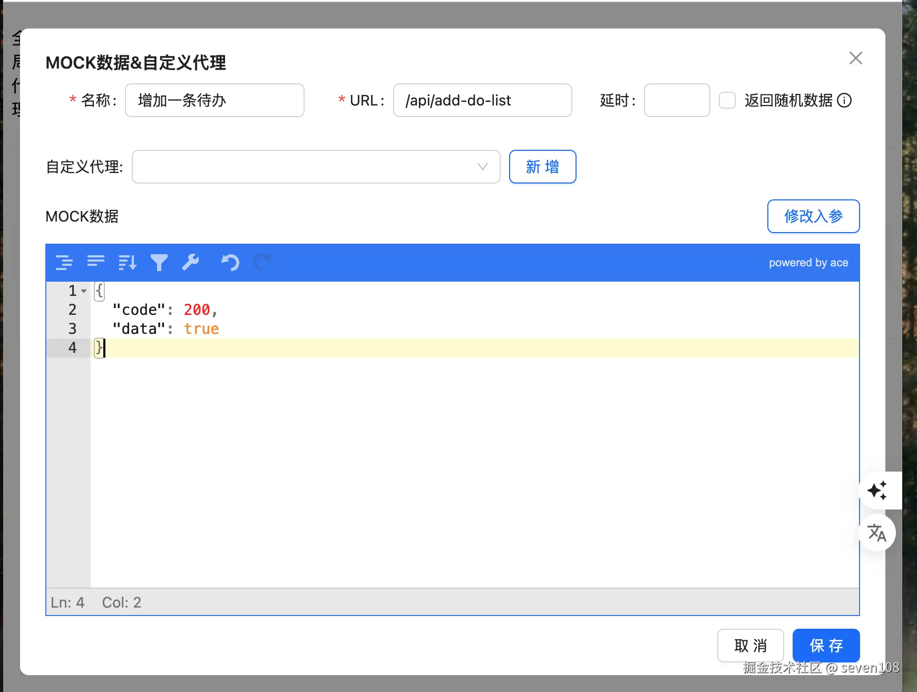The height and width of the screenshot is (692, 917).
Task: Click the true value on line 3
Action: pos(201,329)
